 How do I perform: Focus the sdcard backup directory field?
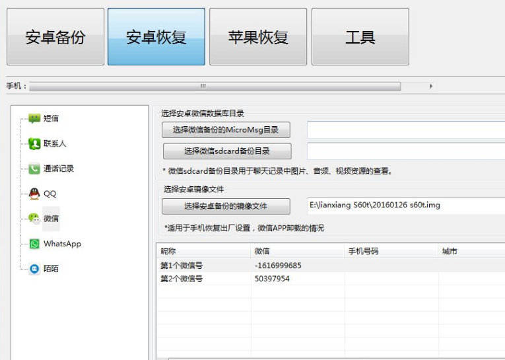coord(406,151)
